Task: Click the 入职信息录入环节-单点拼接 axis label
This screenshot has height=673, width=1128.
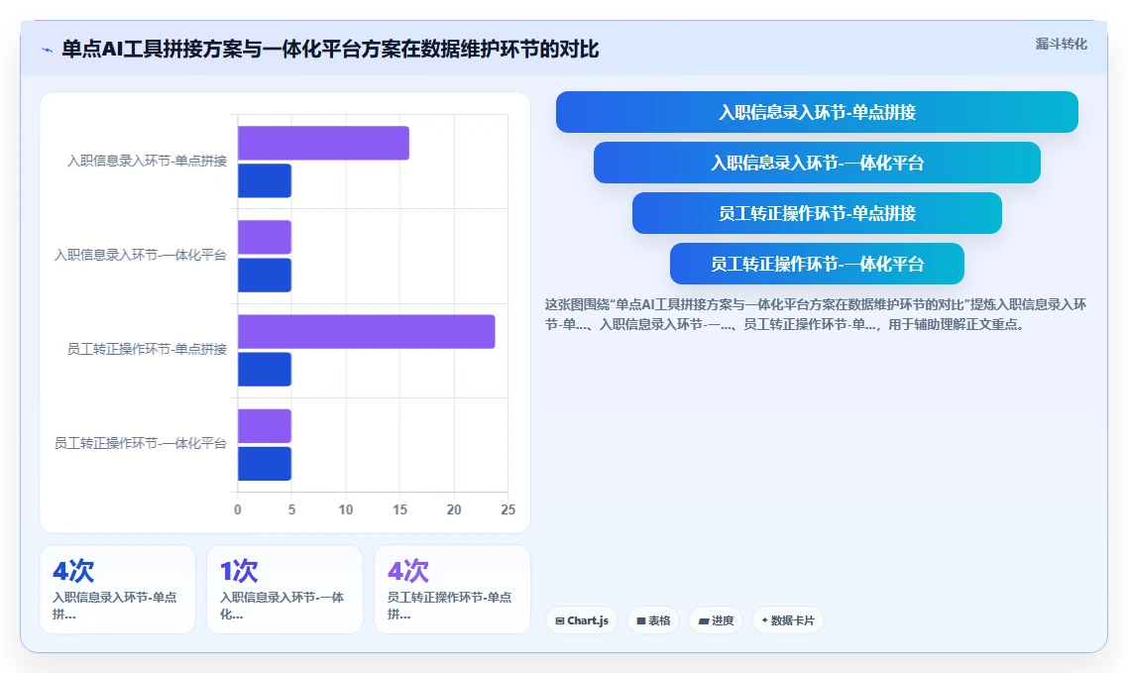Action: pyautogui.click(x=147, y=161)
